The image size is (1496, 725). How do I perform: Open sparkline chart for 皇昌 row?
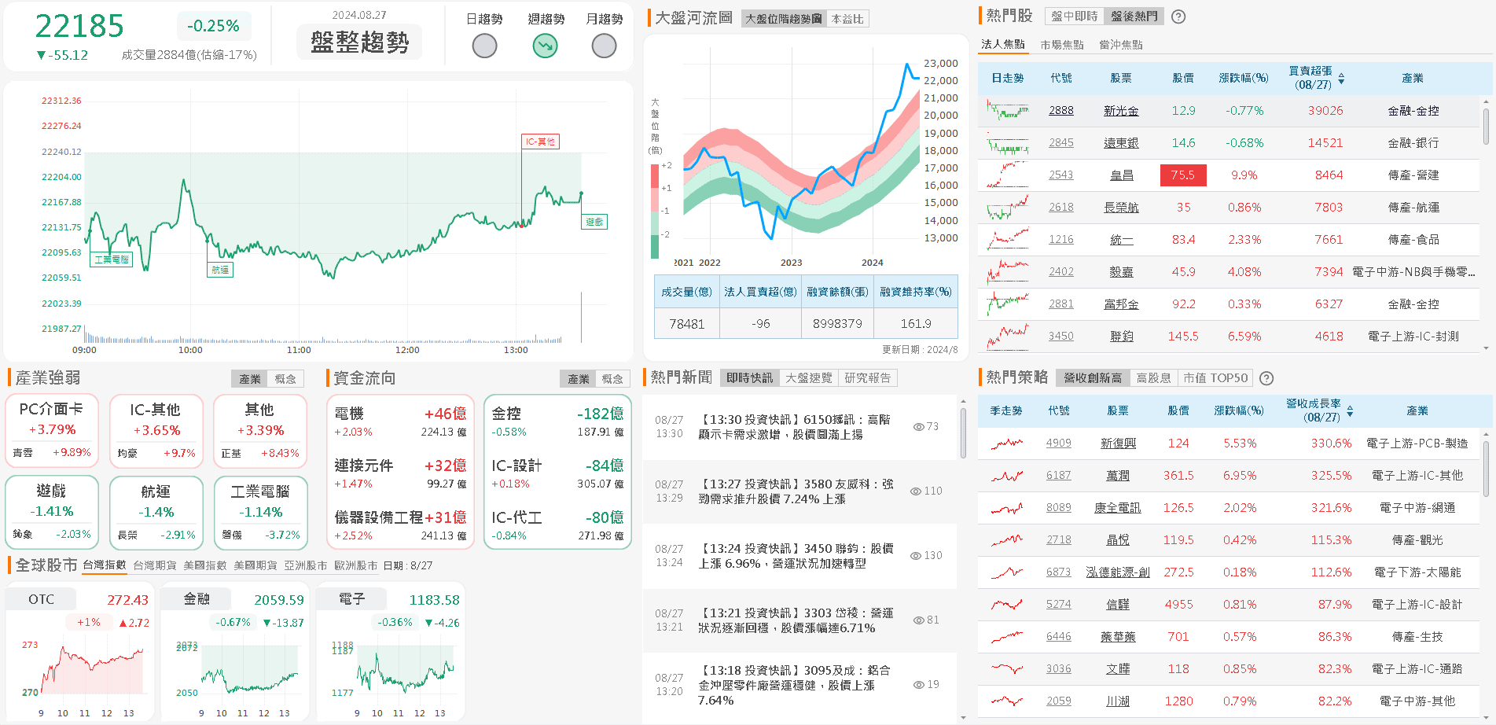tap(1008, 175)
